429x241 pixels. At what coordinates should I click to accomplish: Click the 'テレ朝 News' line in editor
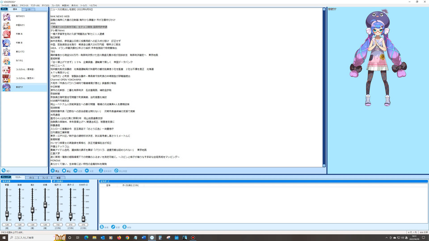[x=58, y=31]
